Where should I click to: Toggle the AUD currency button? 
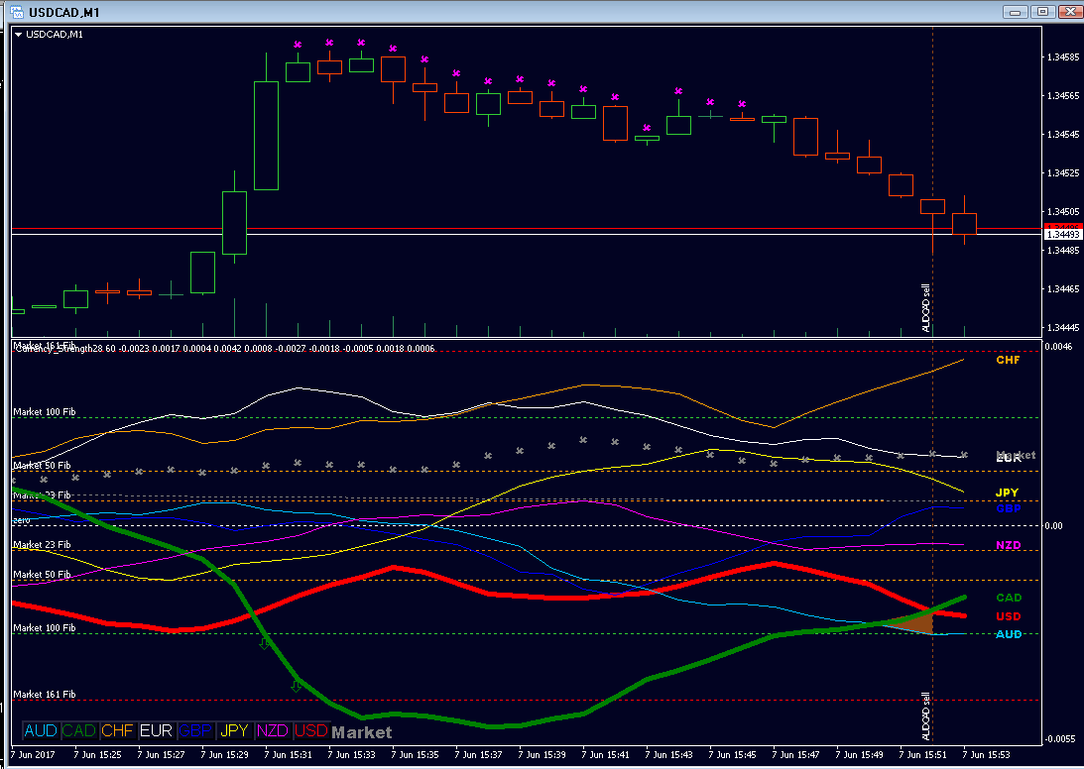pyautogui.click(x=40, y=730)
